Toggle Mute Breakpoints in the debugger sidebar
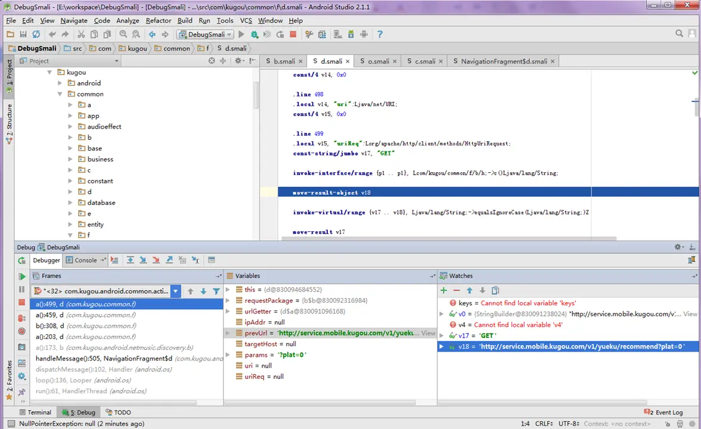 pyautogui.click(x=21, y=331)
